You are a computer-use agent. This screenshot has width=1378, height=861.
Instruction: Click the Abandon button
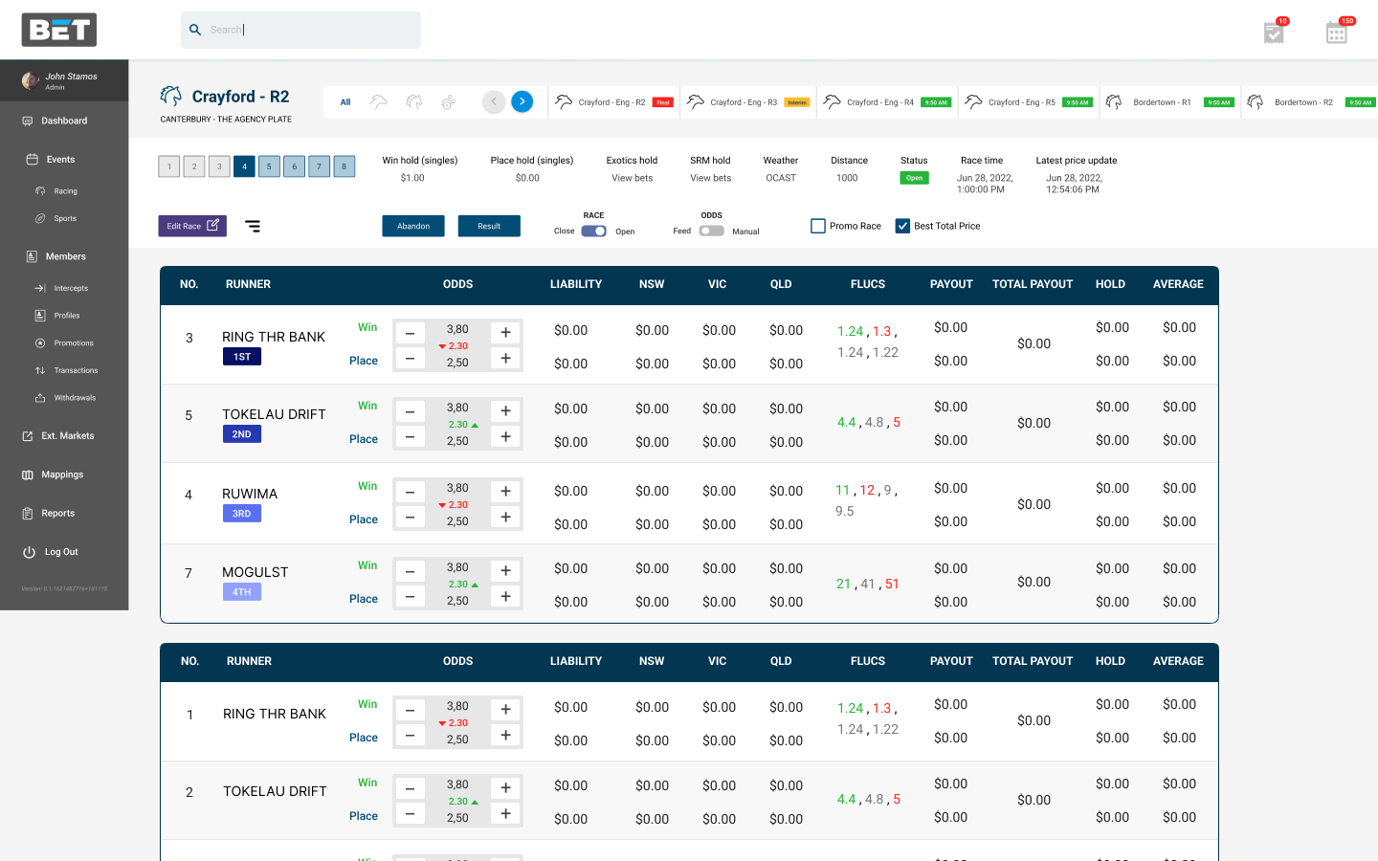[413, 227]
